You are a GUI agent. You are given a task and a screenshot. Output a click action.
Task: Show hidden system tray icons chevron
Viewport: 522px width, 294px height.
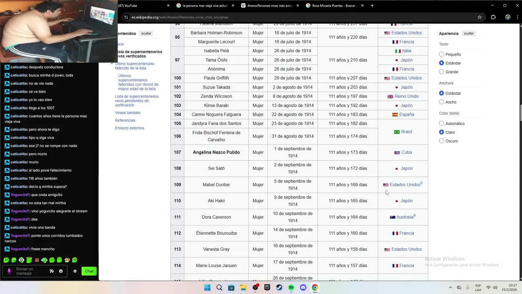pyautogui.click(x=450, y=287)
